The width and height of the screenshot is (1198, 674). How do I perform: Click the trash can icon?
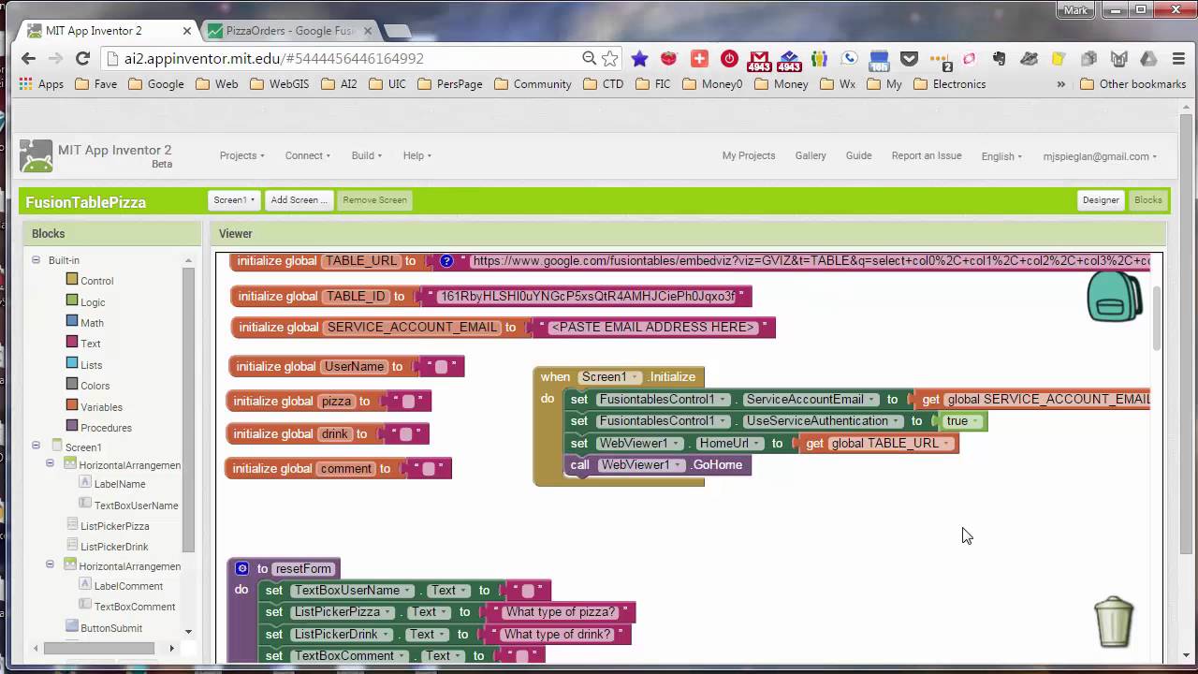(1114, 622)
